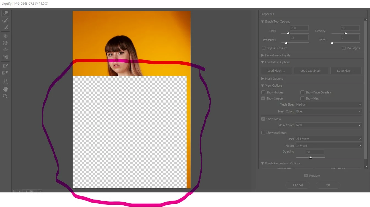This screenshot has height=207, width=370.
Task: Select the Thaw Mask tool
Action: pyautogui.click(x=5, y=73)
